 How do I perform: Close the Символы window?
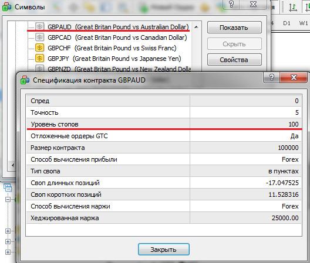click(x=253, y=4)
